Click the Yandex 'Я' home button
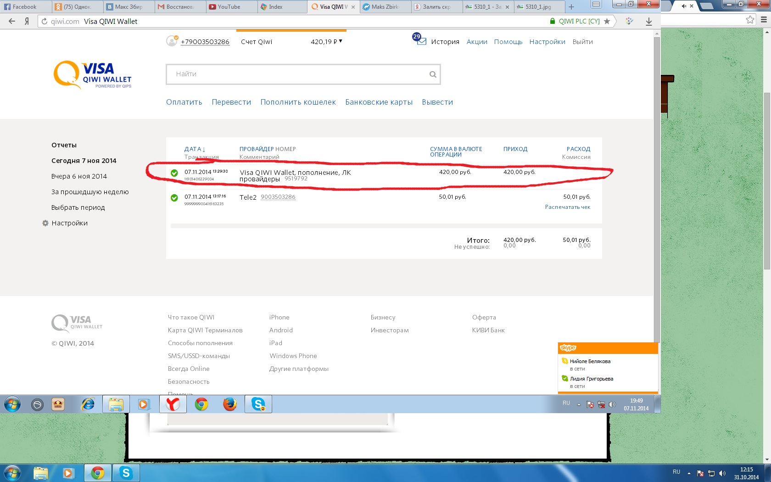The image size is (771, 482). click(x=27, y=21)
